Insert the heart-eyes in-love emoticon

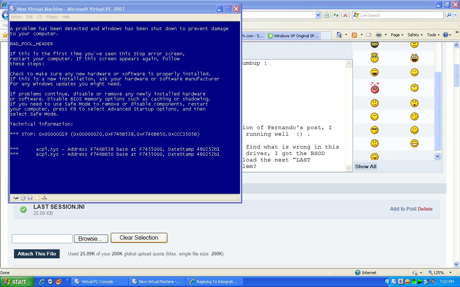[x=374, y=88]
